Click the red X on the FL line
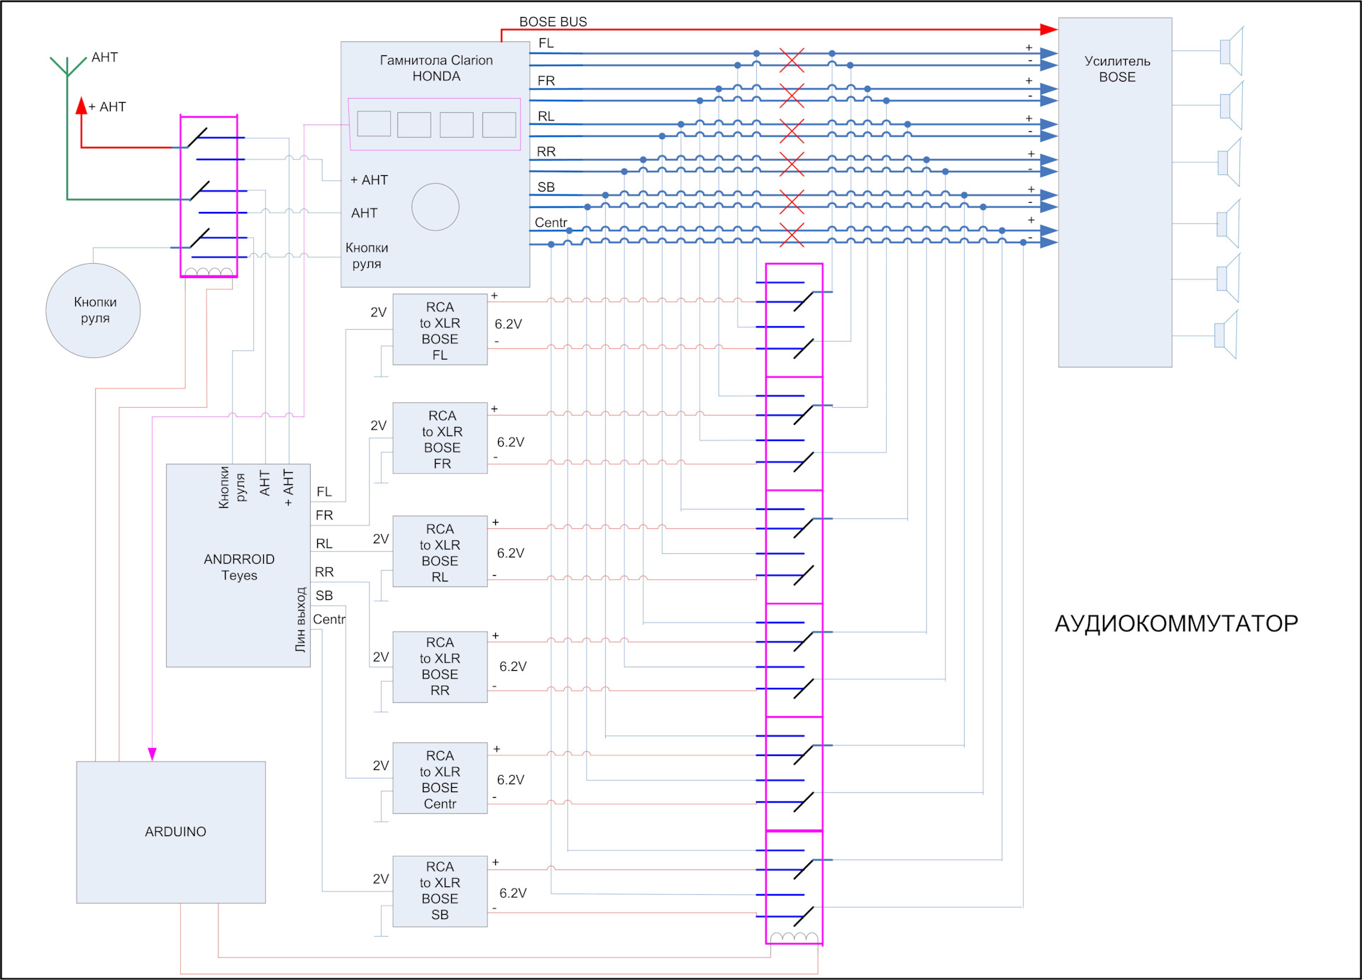 (792, 60)
